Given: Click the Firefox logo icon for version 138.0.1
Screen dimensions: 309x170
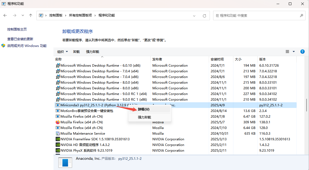Looking at the screenshot, I should [x=58, y=122].
